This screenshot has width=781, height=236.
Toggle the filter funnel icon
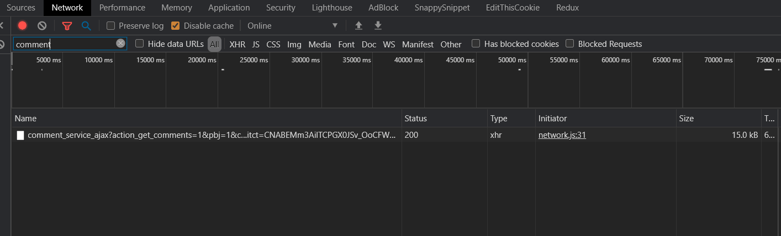click(67, 25)
